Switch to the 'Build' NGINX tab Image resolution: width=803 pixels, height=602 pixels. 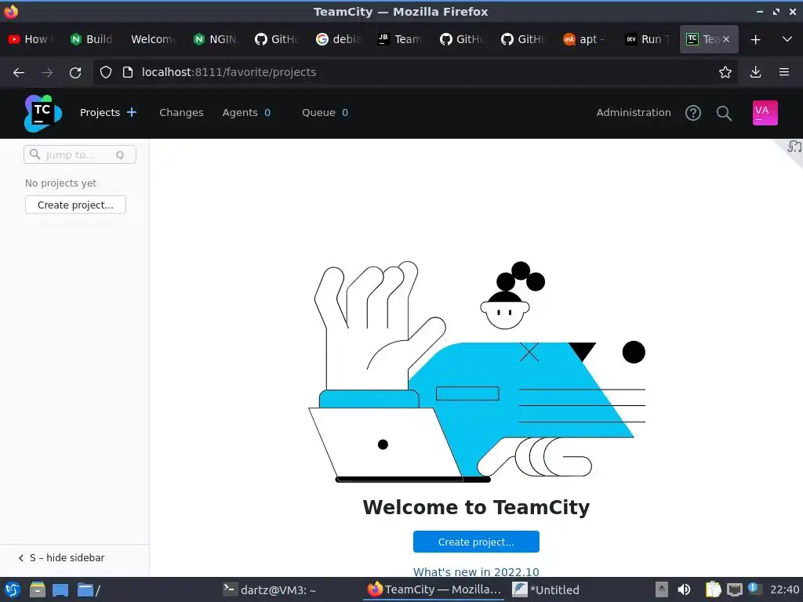coord(93,39)
